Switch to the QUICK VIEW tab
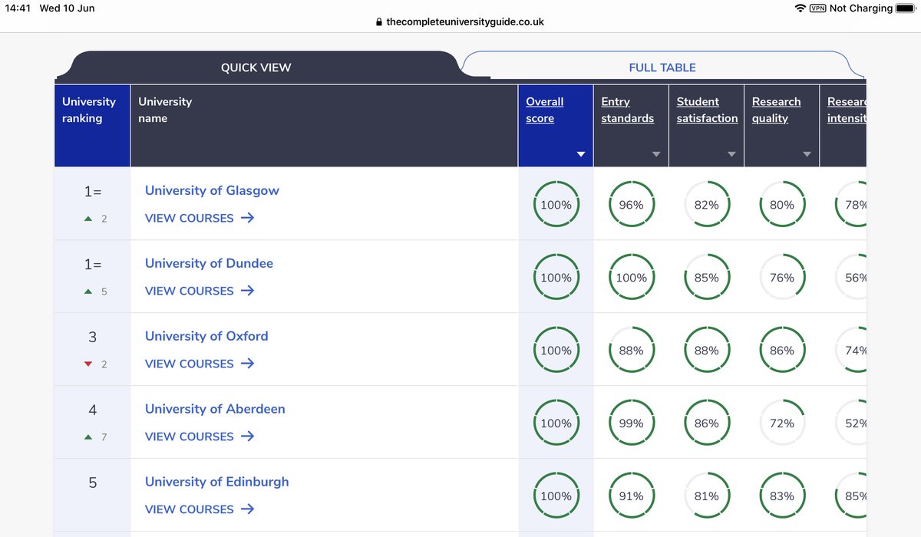The height and width of the screenshot is (537, 921). pyautogui.click(x=256, y=68)
